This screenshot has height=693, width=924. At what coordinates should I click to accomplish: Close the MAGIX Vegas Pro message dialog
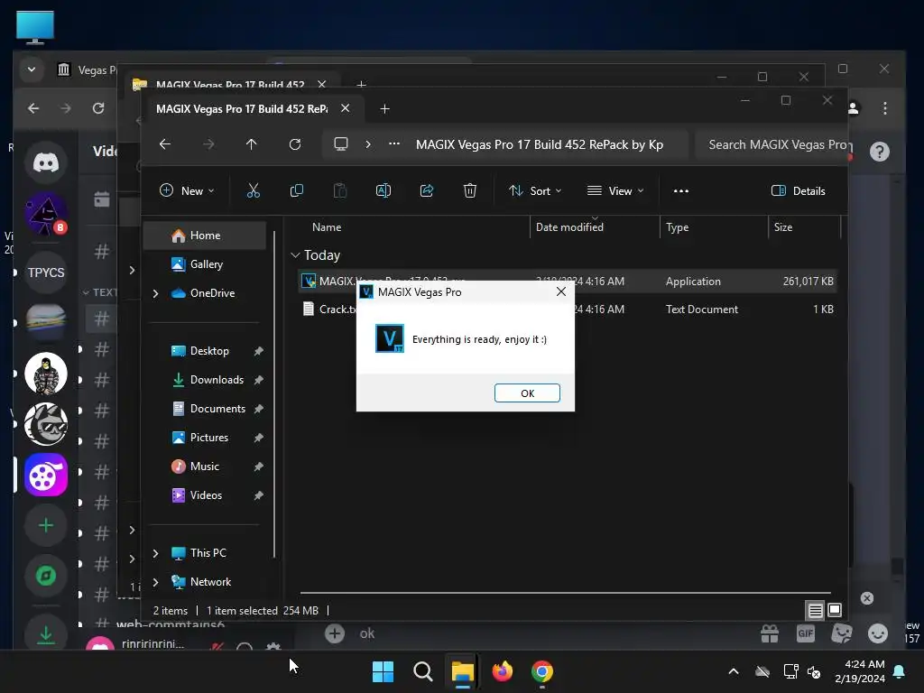(x=561, y=291)
